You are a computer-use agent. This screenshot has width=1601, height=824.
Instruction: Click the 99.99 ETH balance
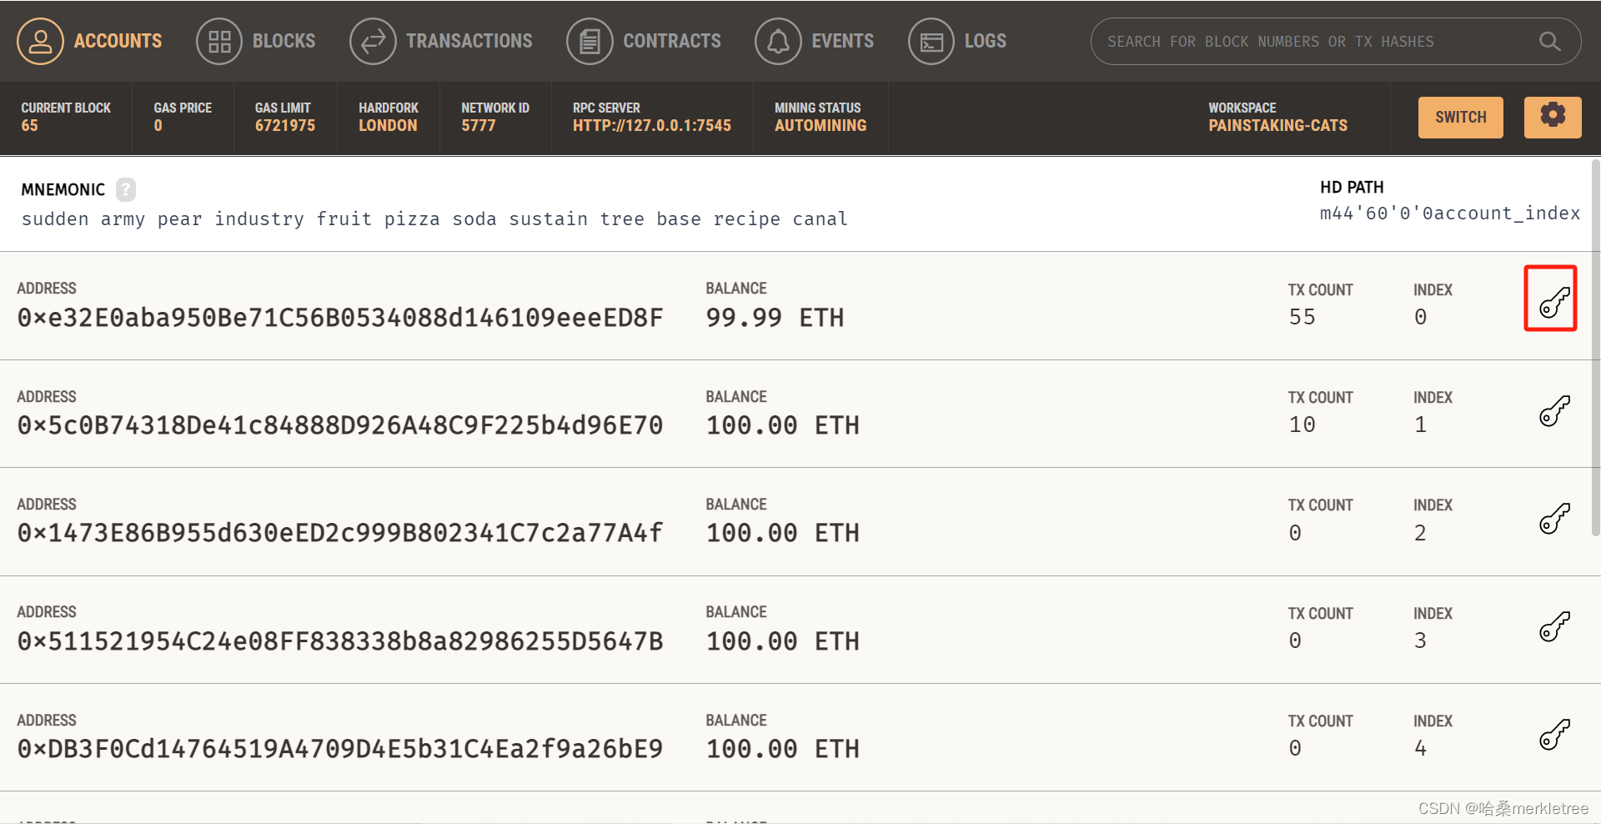pos(775,318)
